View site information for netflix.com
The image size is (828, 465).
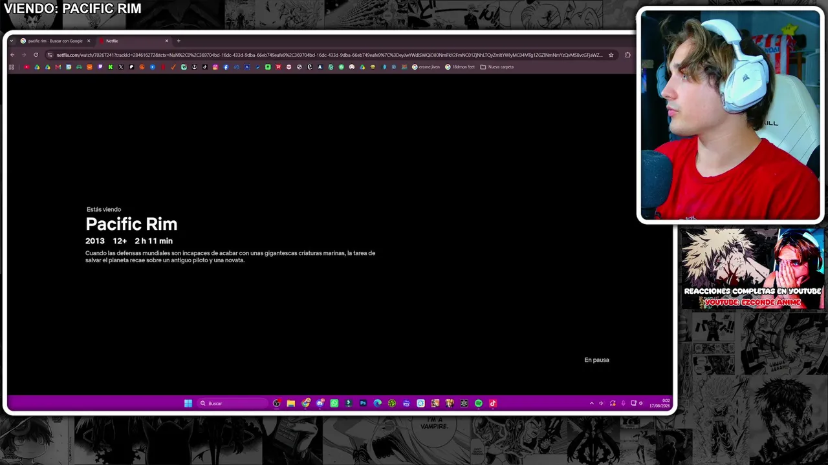[x=50, y=55]
